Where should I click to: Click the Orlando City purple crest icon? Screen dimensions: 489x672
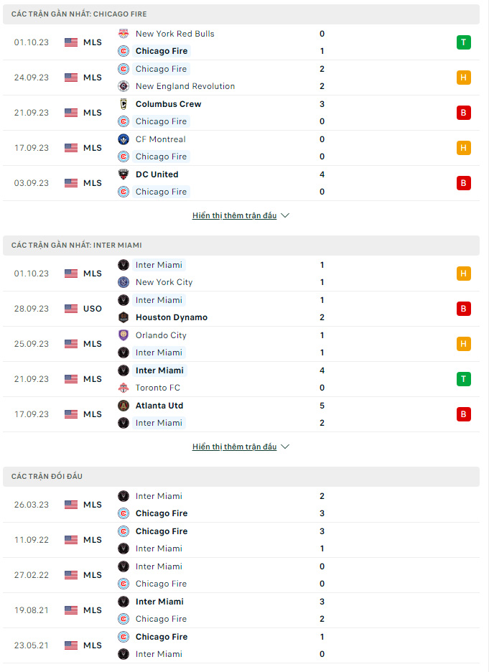pyautogui.click(x=124, y=335)
